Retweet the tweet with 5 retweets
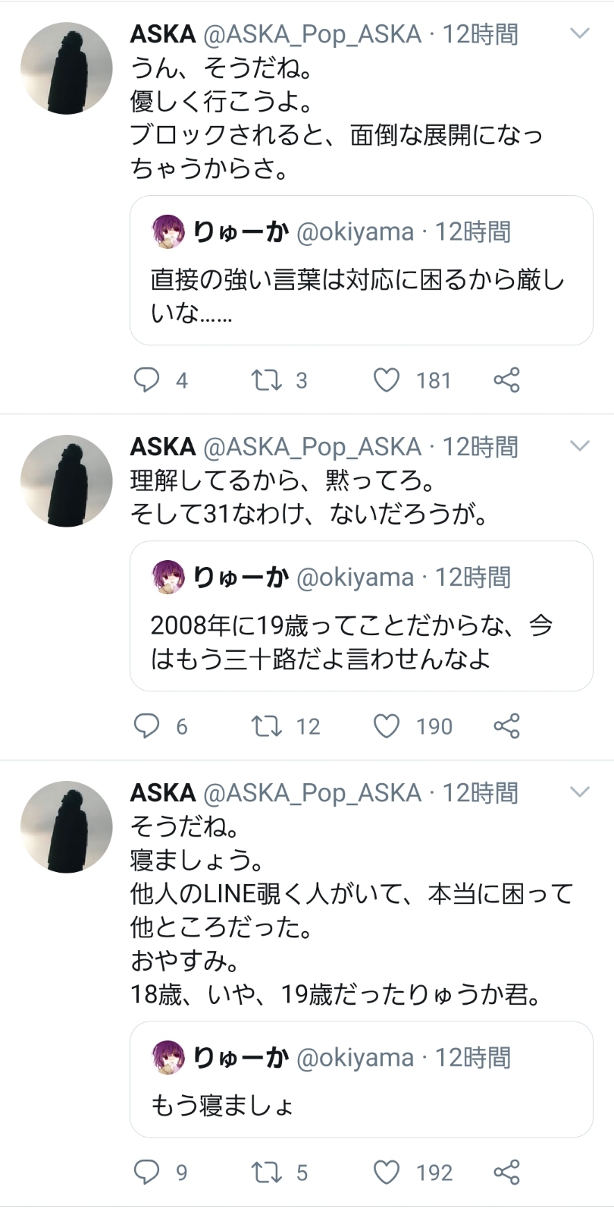Image resolution: width=614 pixels, height=1212 pixels. [x=266, y=1172]
